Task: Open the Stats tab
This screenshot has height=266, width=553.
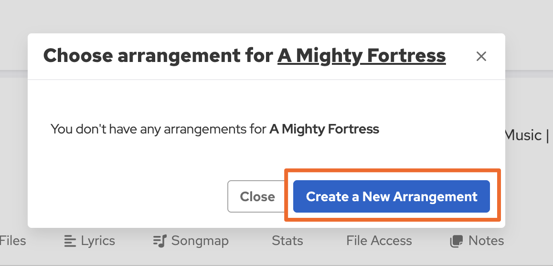Action: 287,241
